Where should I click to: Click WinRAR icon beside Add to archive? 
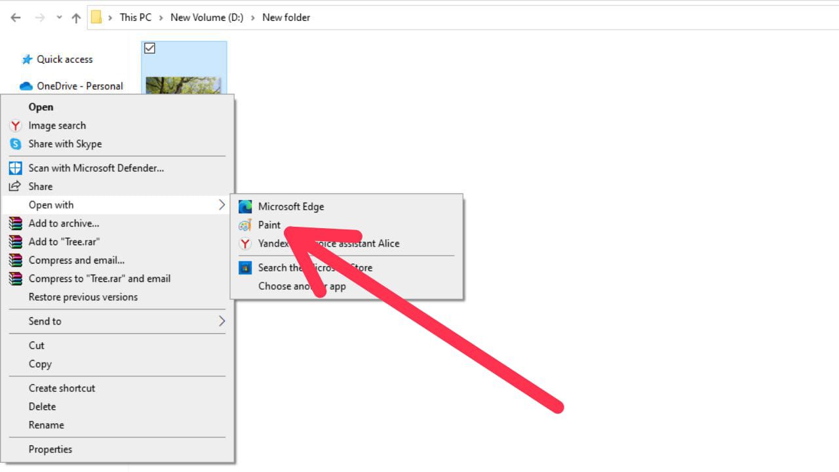tap(16, 223)
